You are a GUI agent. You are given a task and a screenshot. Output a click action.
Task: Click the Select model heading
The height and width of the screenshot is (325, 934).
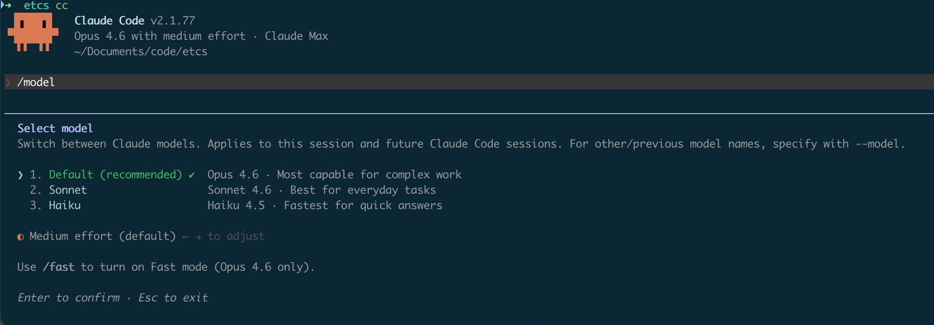click(55, 129)
